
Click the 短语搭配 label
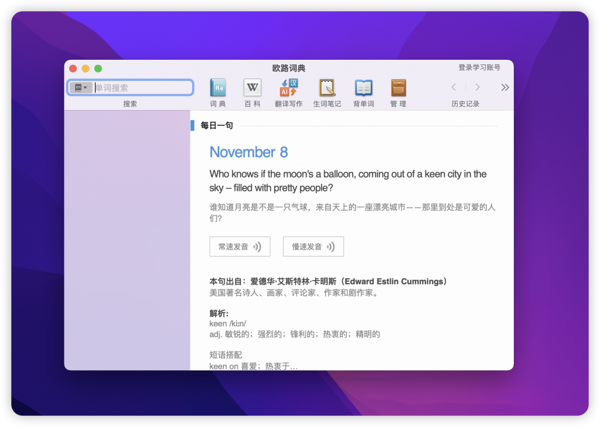coord(226,355)
